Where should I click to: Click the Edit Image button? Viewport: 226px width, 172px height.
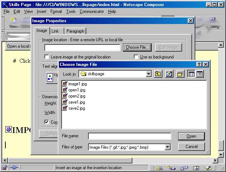168,47
